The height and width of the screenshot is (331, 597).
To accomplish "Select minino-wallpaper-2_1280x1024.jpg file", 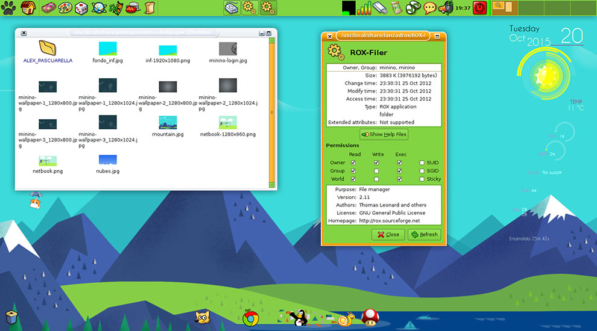I will [x=228, y=95].
